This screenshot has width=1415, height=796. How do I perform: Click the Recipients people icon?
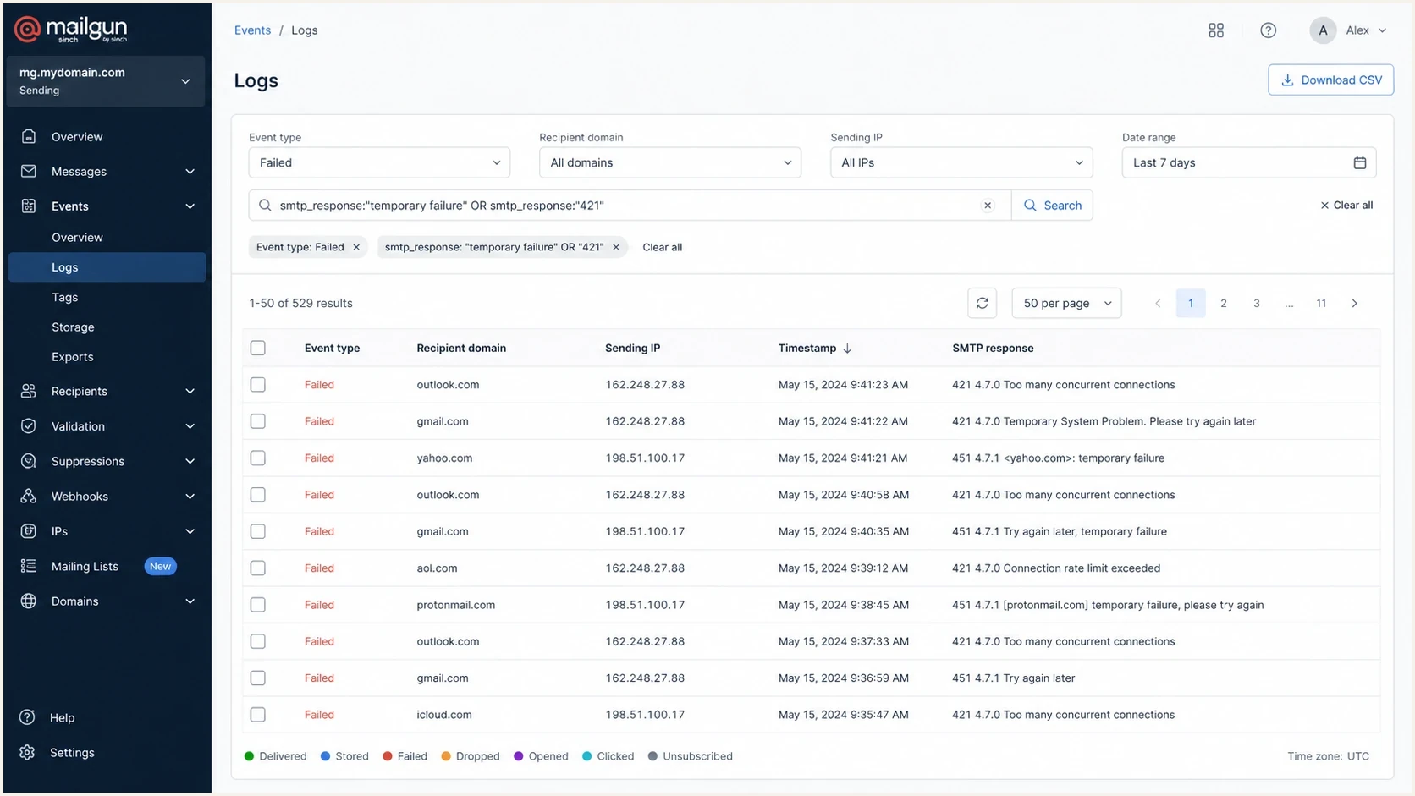pos(29,391)
